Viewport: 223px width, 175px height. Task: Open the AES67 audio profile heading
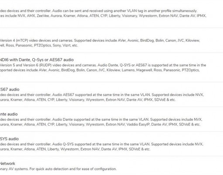[x=10, y=89]
